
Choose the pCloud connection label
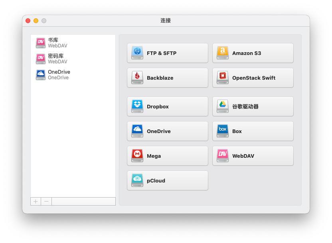pos(156,181)
